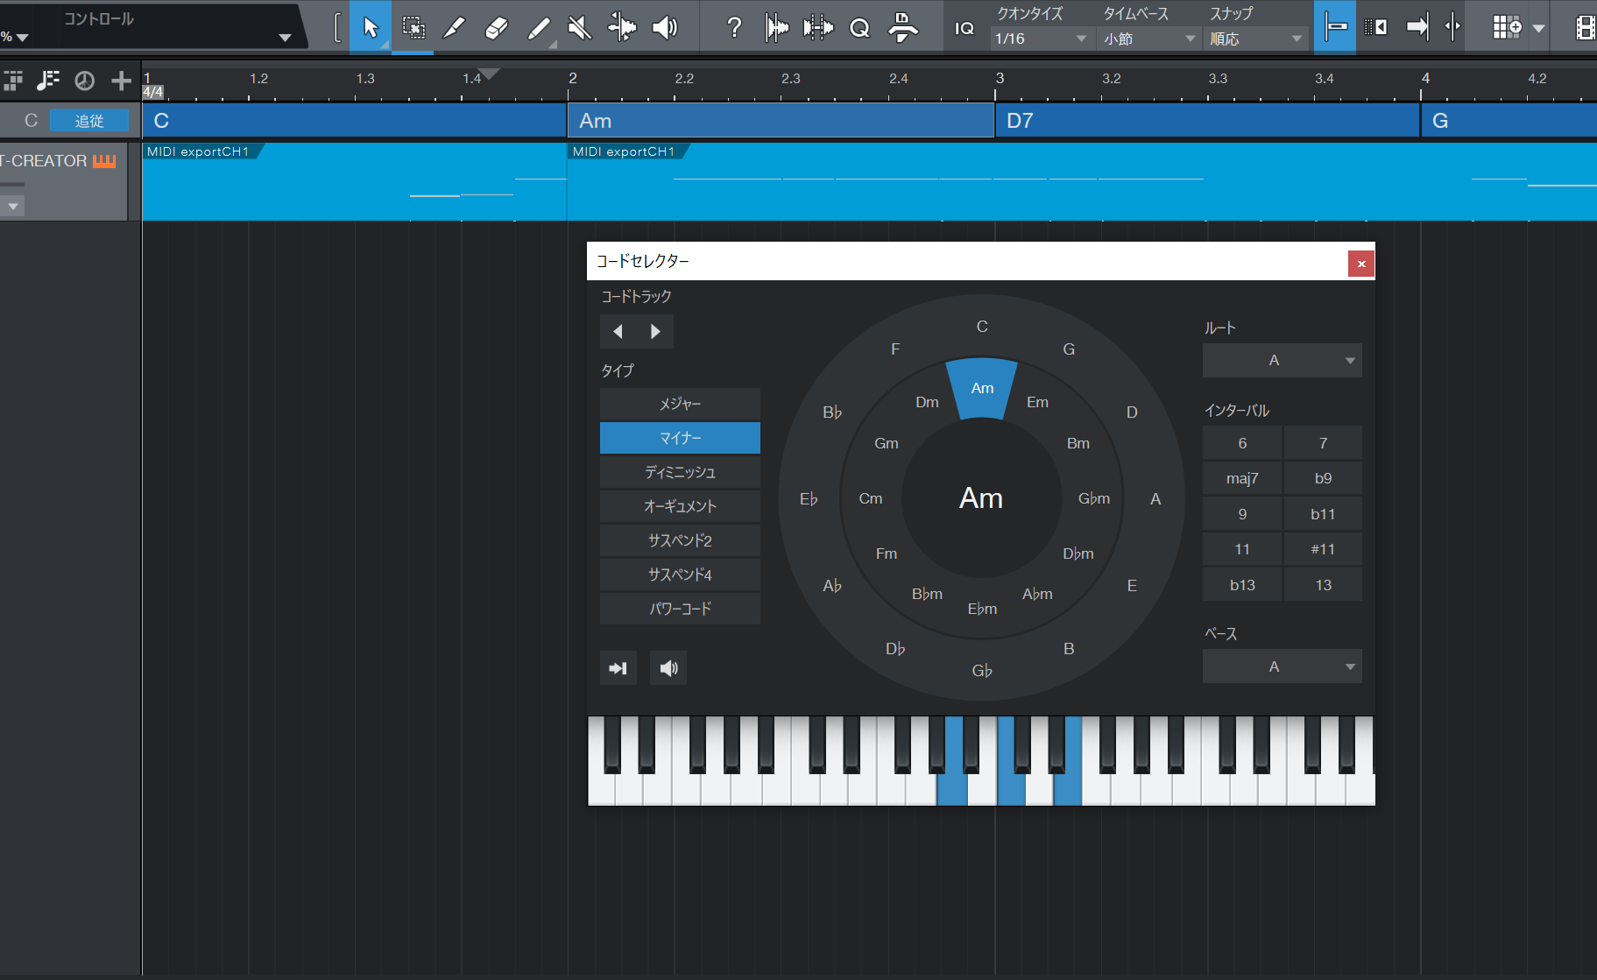Viewport: 1597px width, 980px height.
Task: Choose the Mute tool
Action: [579, 28]
